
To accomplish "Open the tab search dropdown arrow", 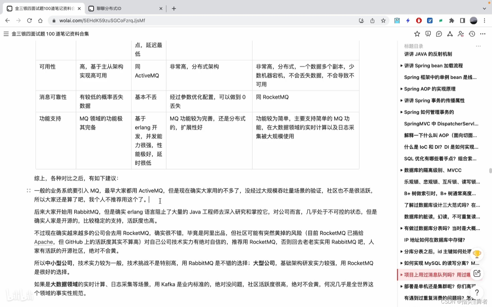I will (x=484, y=9).
